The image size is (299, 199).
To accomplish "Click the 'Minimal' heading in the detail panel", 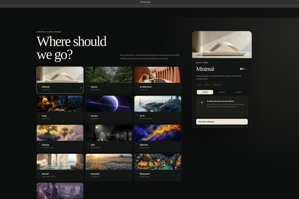I will click(205, 69).
